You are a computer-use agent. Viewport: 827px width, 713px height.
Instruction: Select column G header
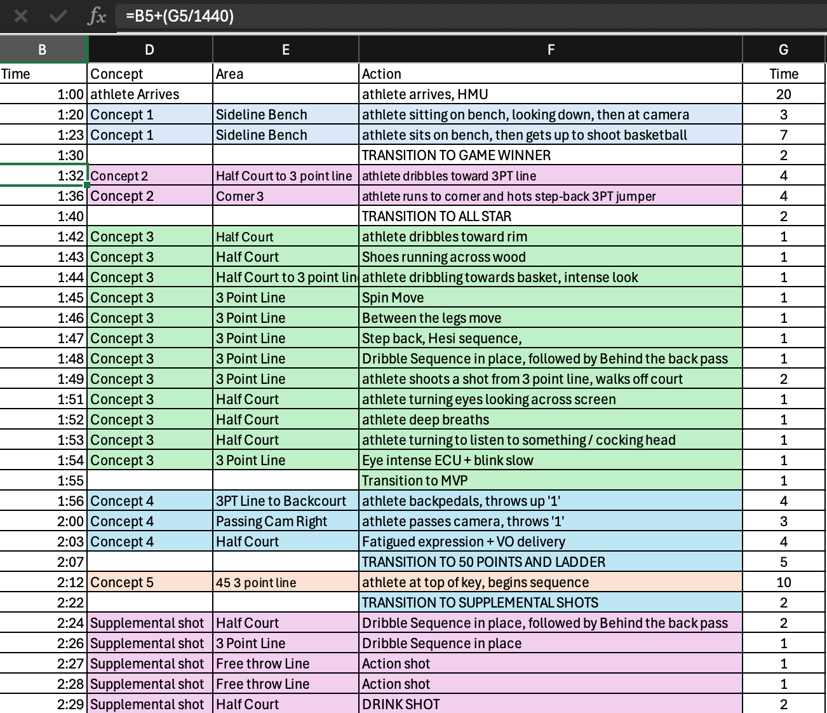coord(783,50)
